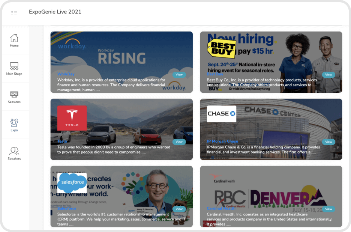Viewport: 351px width, 232px height.
Task: Select the Expo booth icon
Action: click(14, 123)
